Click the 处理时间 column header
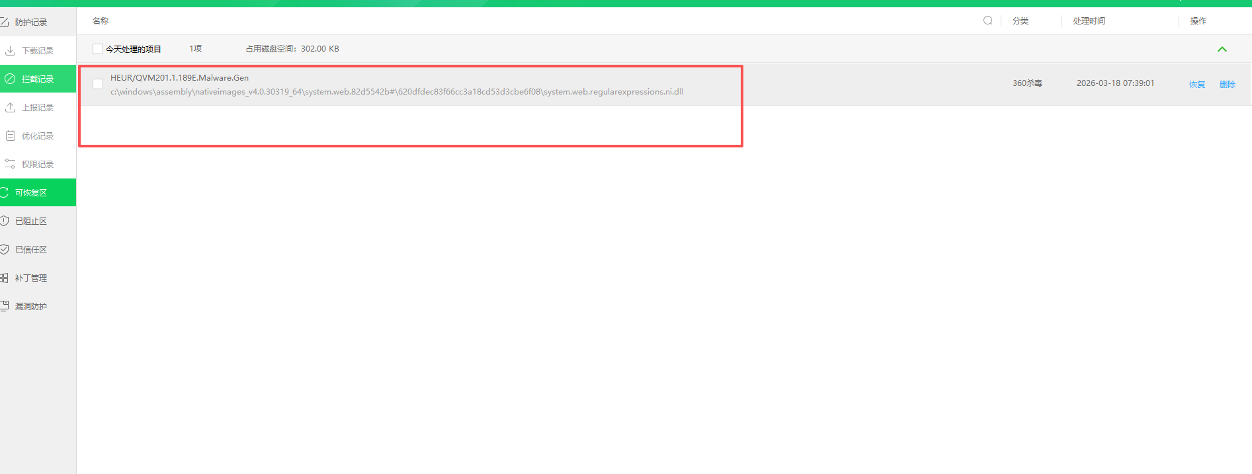Screen dimensions: 1252x474 click(1089, 21)
